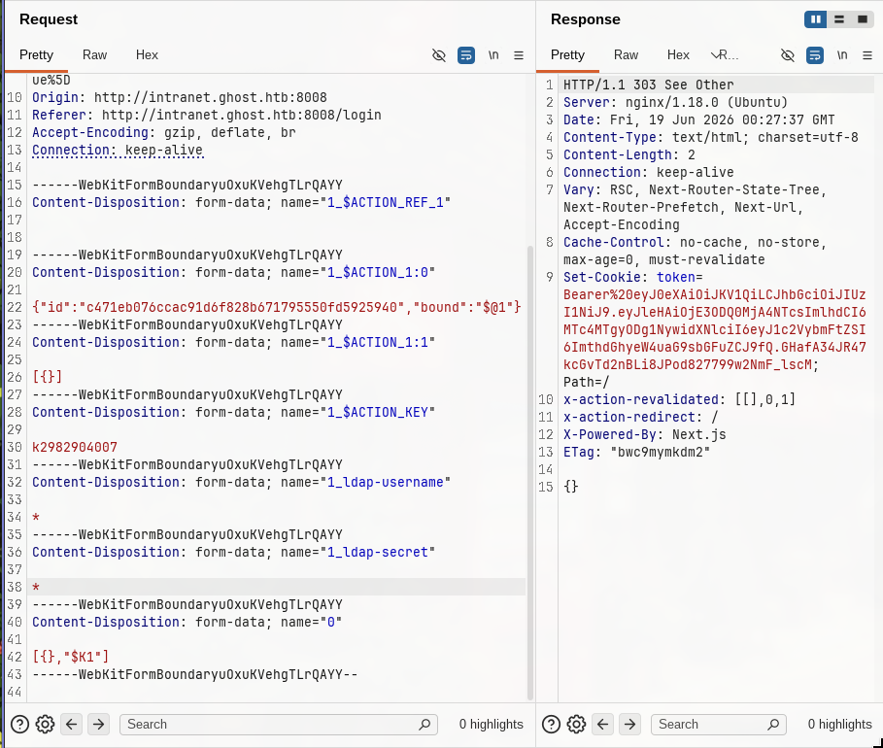Open help icon below Request pane
Viewport: 883px width, 748px height.
pyautogui.click(x=19, y=725)
